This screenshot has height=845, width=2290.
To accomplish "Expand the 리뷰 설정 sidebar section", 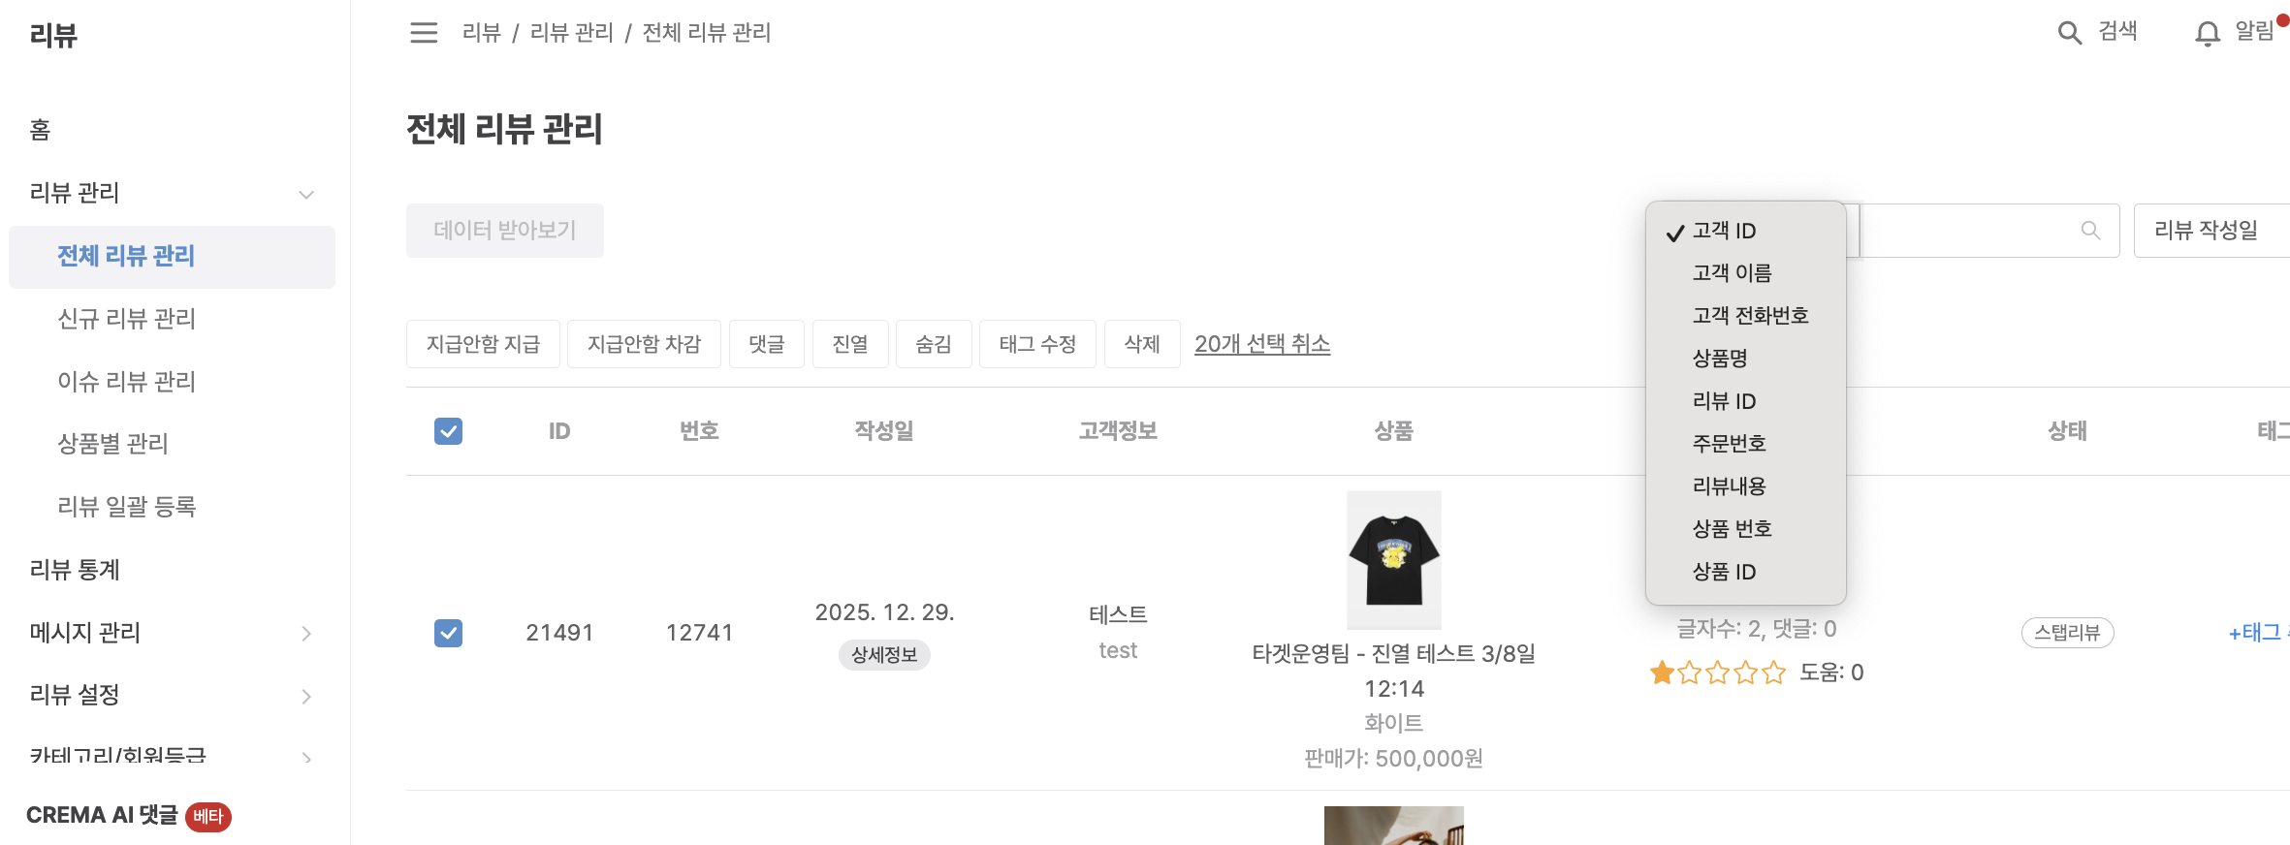I will [306, 696].
